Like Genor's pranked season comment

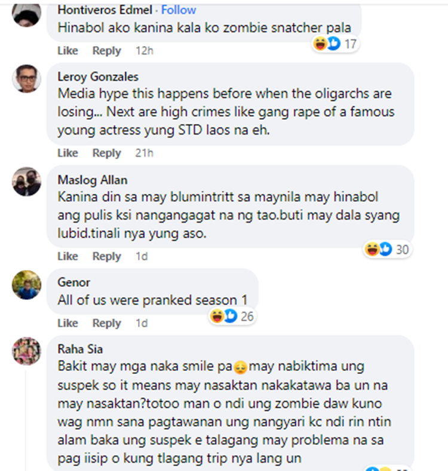click(x=67, y=323)
